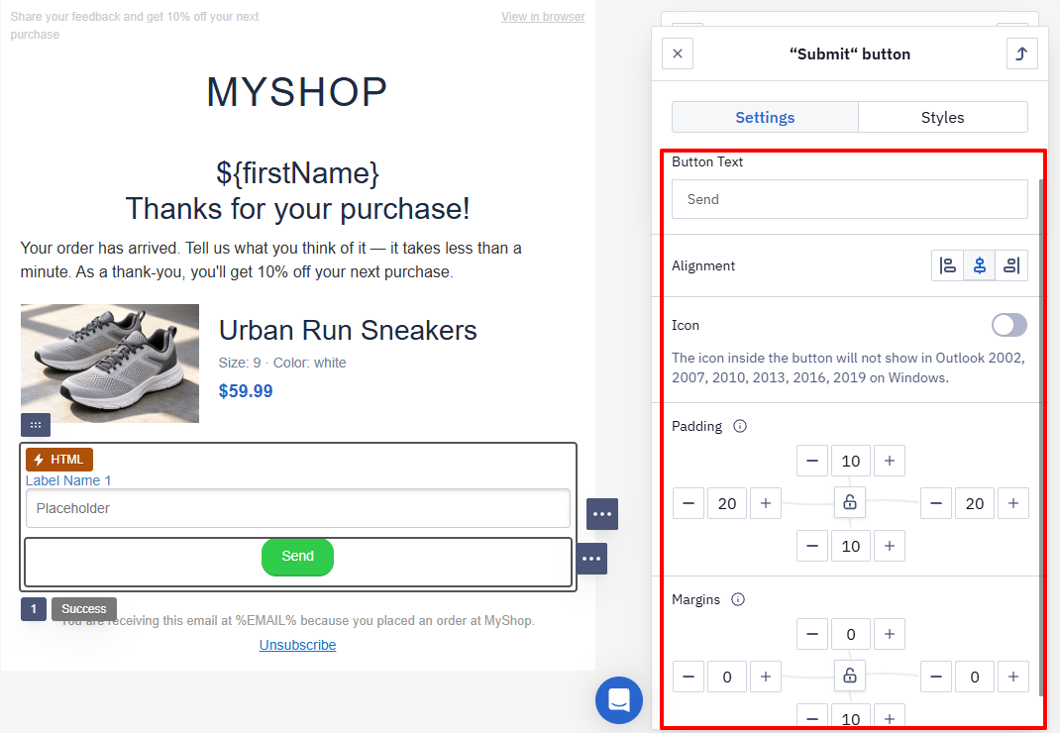Screen dimensions: 1060x733
Task: Decrease top margin with minus button
Action: click(812, 634)
